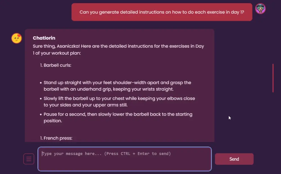Click the placeholder text in the input box
281x174 pixels.
tap(106, 154)
